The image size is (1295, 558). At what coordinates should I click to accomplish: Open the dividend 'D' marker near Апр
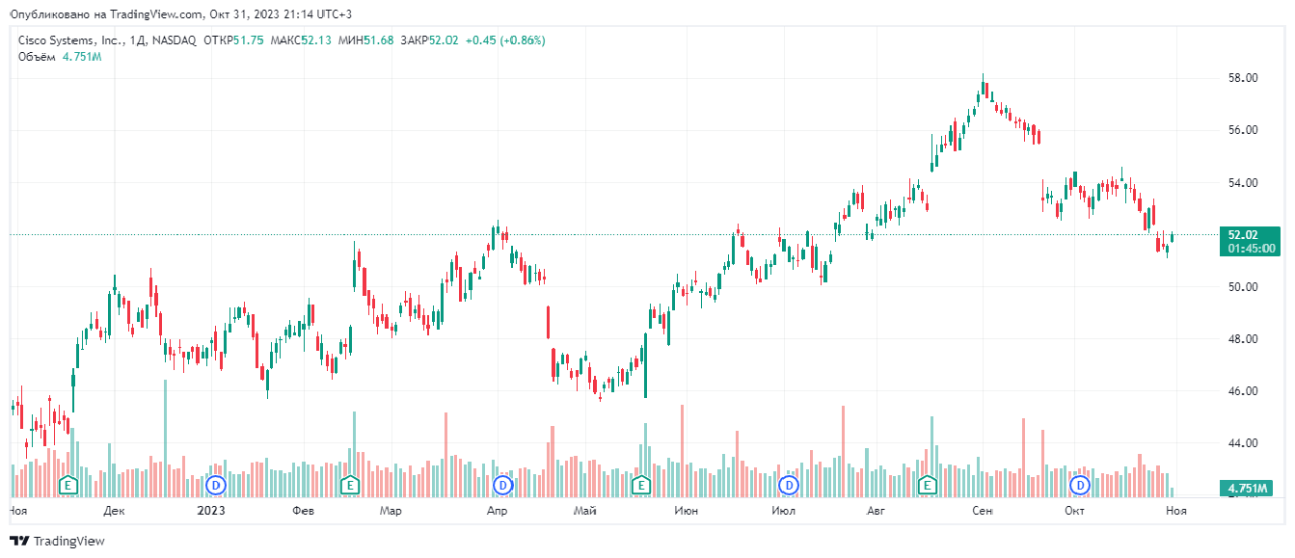(501, 484)
